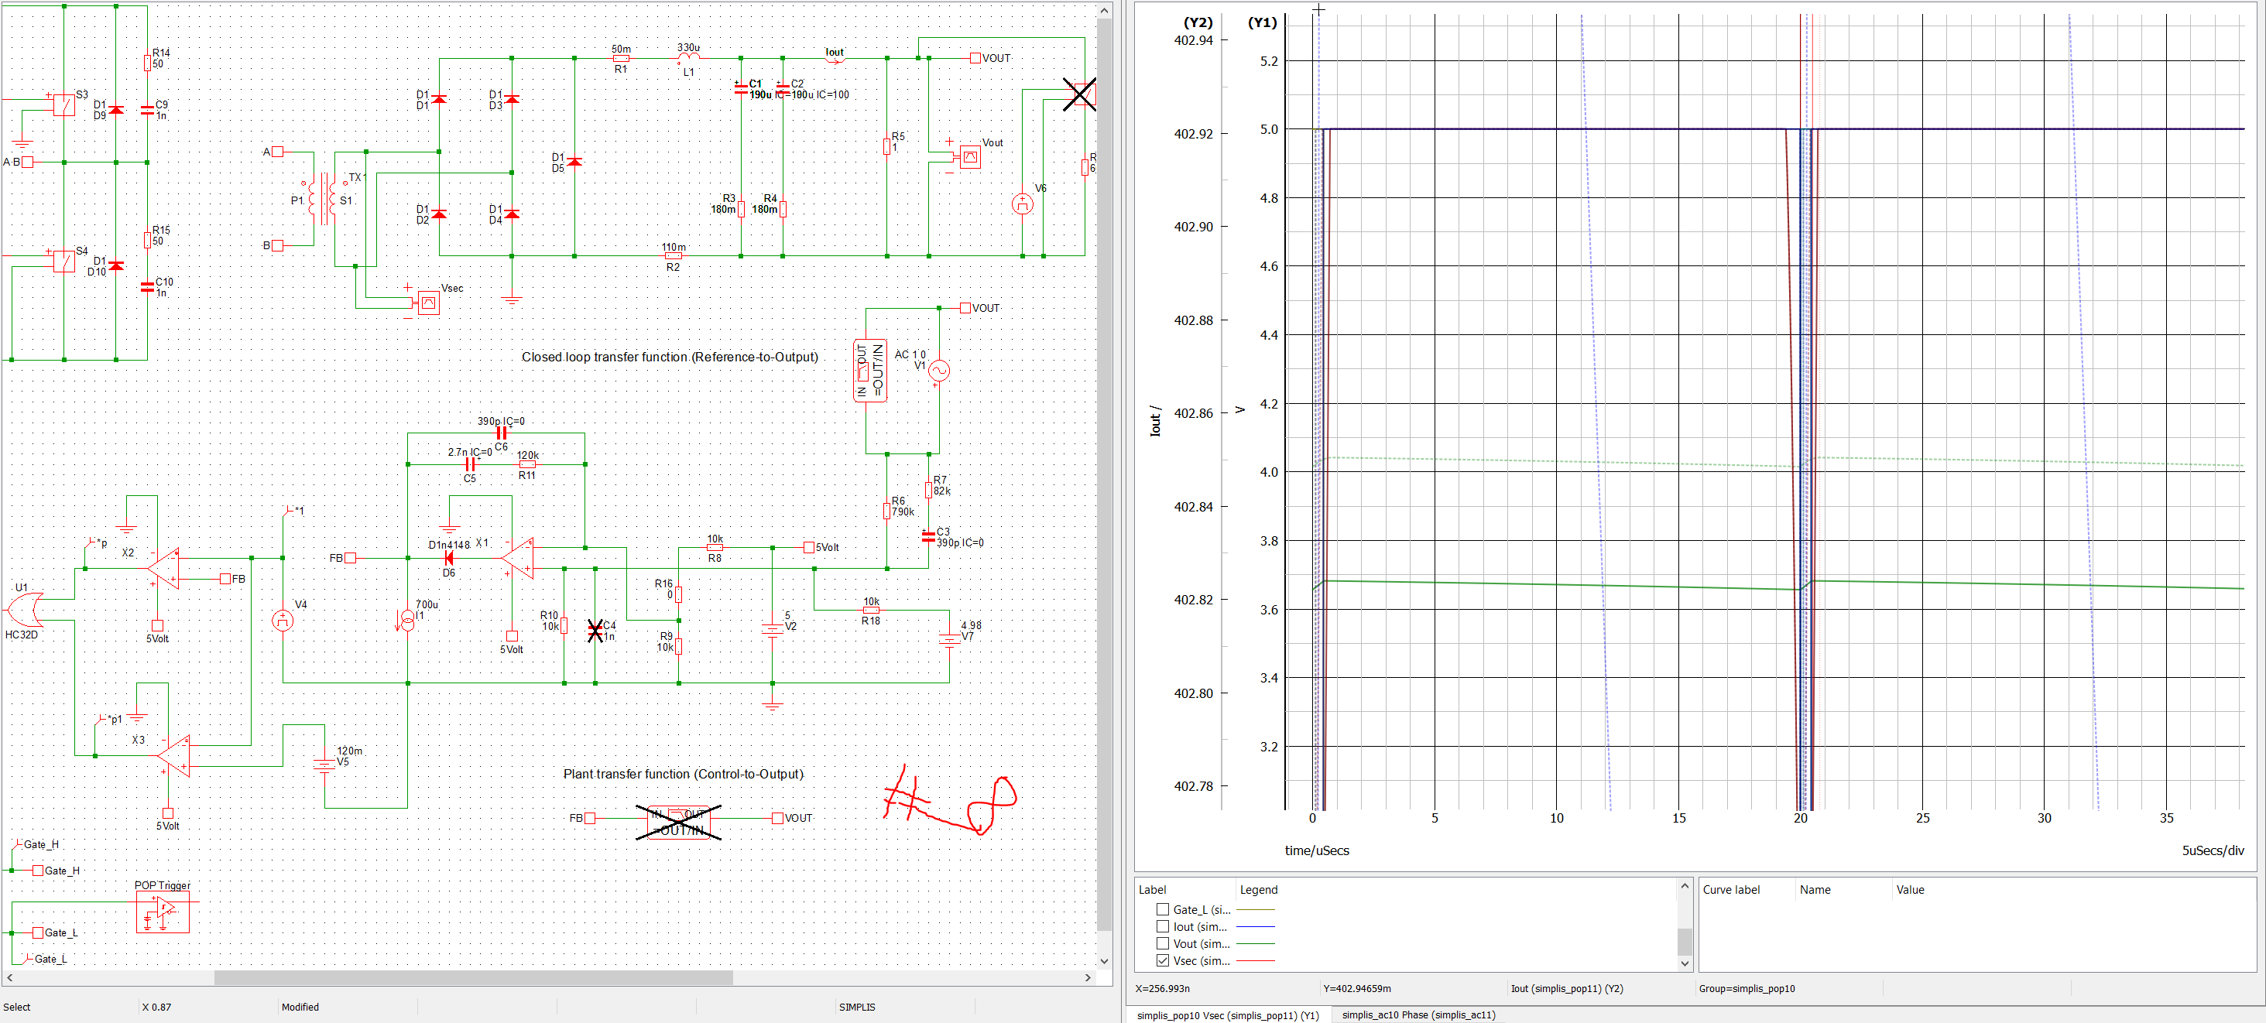Viewport: 2266px width, 1023px height.
Task: Click schematic horizontal scrollbar right arrow
Action: (1088, 977)
